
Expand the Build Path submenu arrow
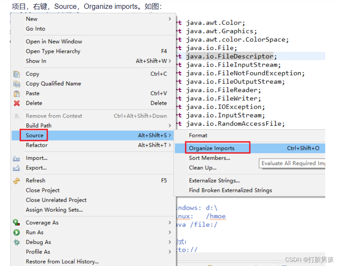click(170, 125)
